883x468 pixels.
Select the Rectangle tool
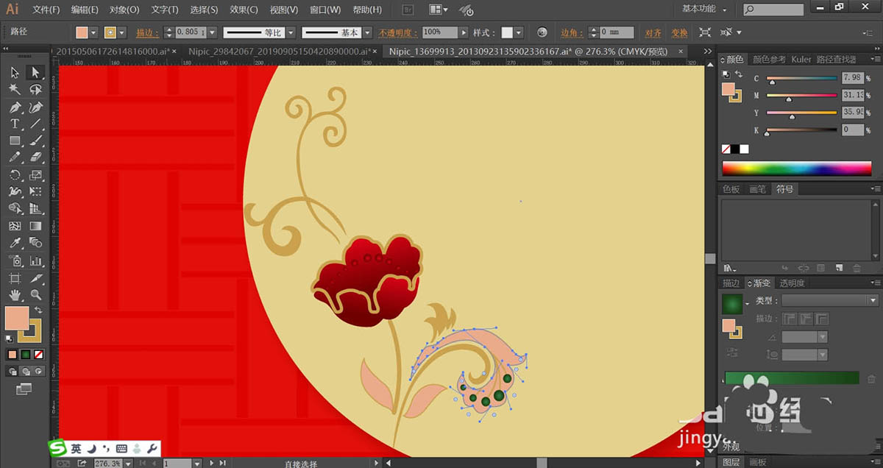[x=15, y=141]
